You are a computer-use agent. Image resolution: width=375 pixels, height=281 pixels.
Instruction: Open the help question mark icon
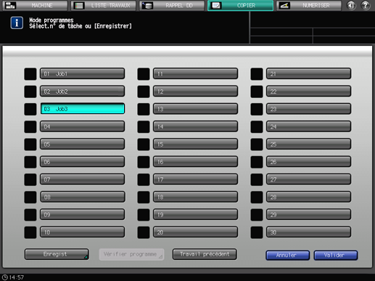366,5
